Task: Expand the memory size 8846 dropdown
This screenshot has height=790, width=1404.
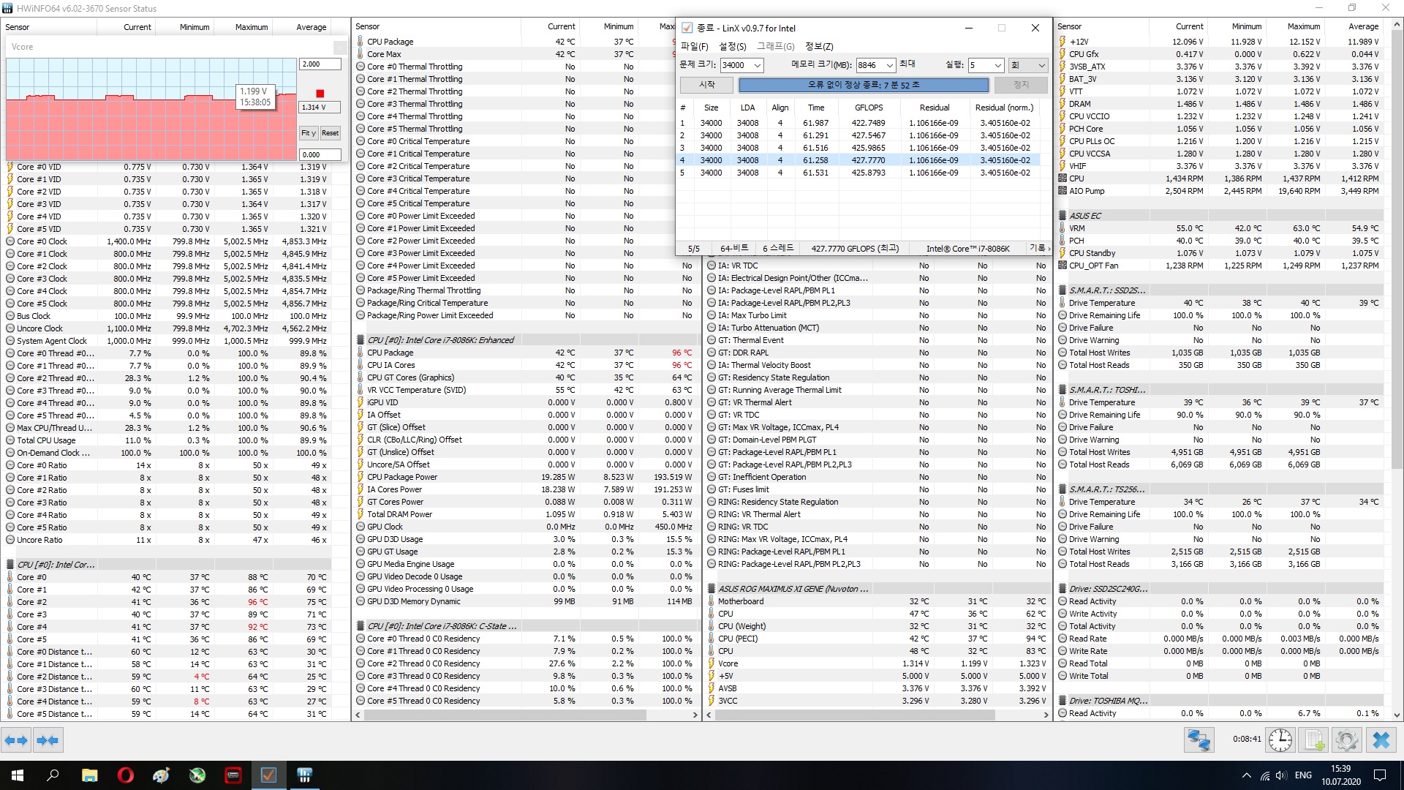Action: click(x=889, y=65)
